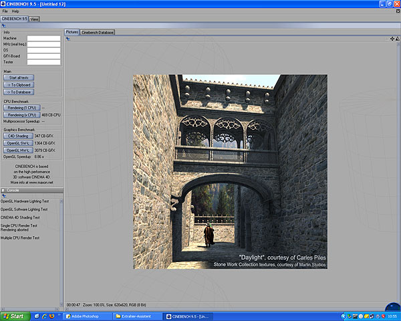Open the Help menu
The image size is (401, 321).
15,11
